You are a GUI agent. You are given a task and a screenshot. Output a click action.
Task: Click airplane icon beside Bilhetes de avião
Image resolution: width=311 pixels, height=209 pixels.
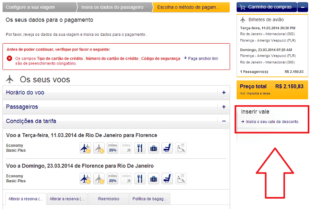pyautogui.click(x=243, y=20)
